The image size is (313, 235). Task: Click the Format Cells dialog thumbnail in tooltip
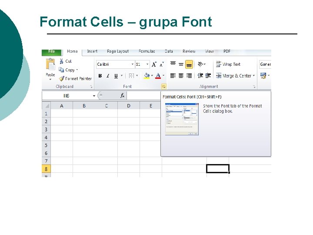click(182, 119)
